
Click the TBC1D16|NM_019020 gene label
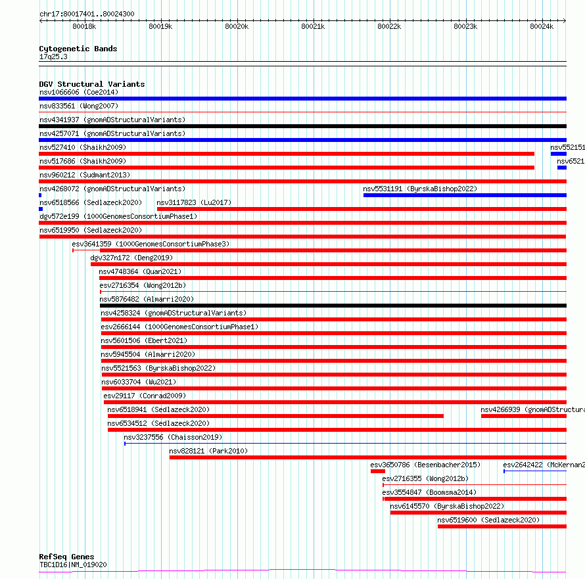(73, 565)
